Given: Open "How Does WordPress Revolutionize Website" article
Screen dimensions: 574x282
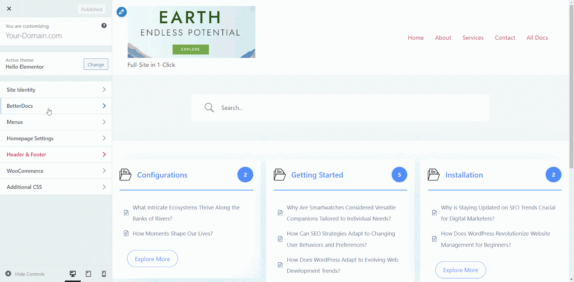Looking at the screenshot, I should (495, 239).
